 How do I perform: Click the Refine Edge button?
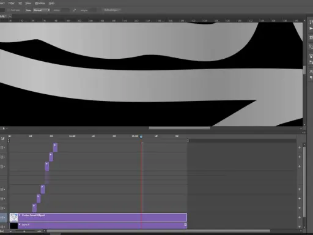click(112, 10)
